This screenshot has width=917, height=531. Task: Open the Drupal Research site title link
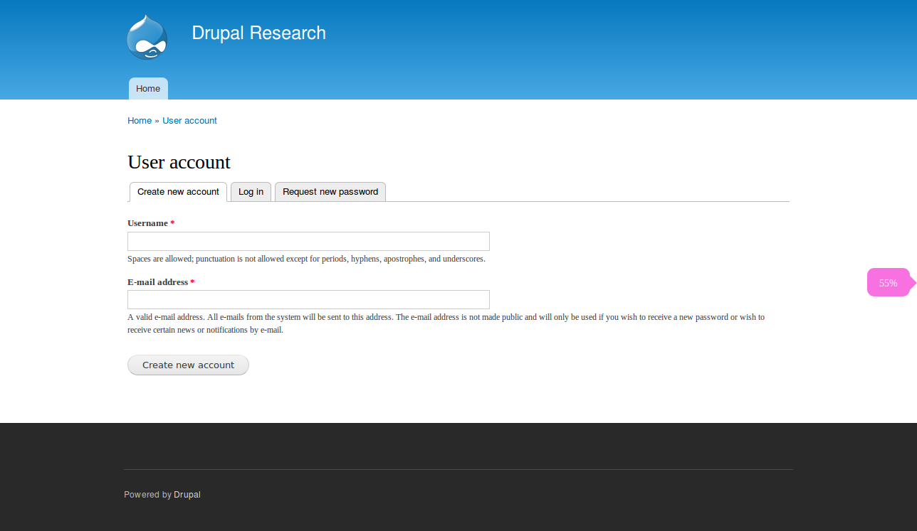coord(259,33)
